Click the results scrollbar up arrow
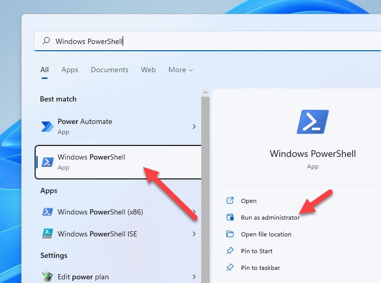 pos(205,93)
